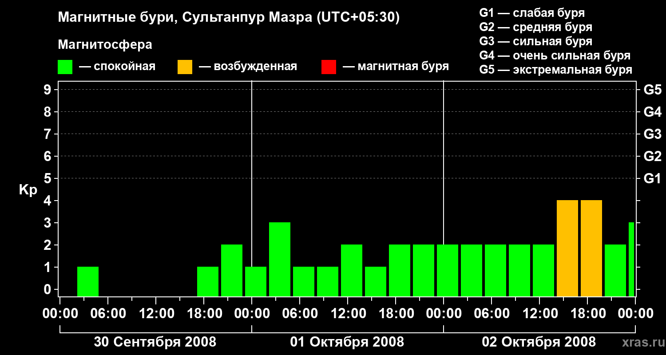The height and width of the screenshot is (355, 666).
Task: Click the '1' label on the Kp axis
Action: (48, 267)
